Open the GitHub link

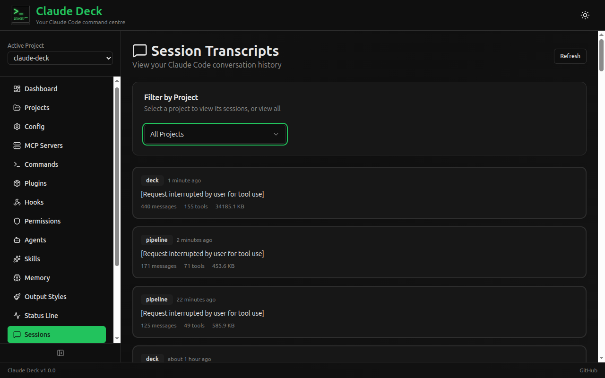coord(588,370)
